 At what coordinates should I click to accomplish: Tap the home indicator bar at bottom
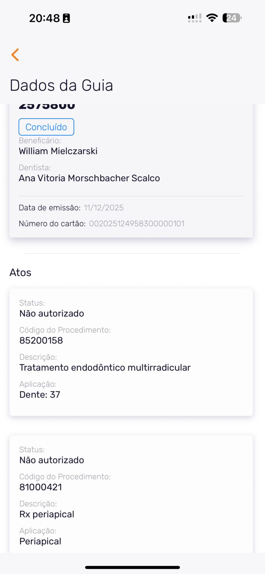coord(132,567)
